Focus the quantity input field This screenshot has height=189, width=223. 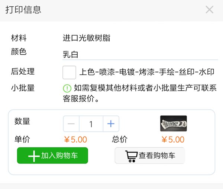coord(91,124)
